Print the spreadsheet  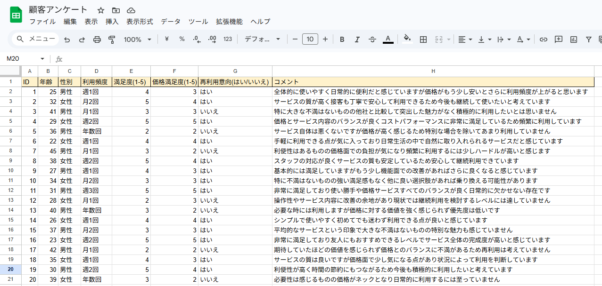pos(97,40)
